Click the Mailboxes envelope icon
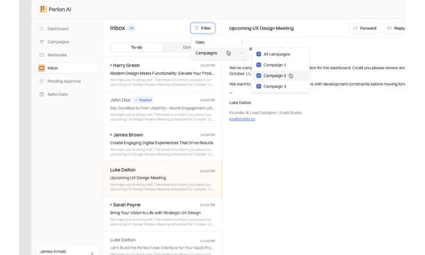The width and height of the screenshot is (425, 255). coord(41,55)
